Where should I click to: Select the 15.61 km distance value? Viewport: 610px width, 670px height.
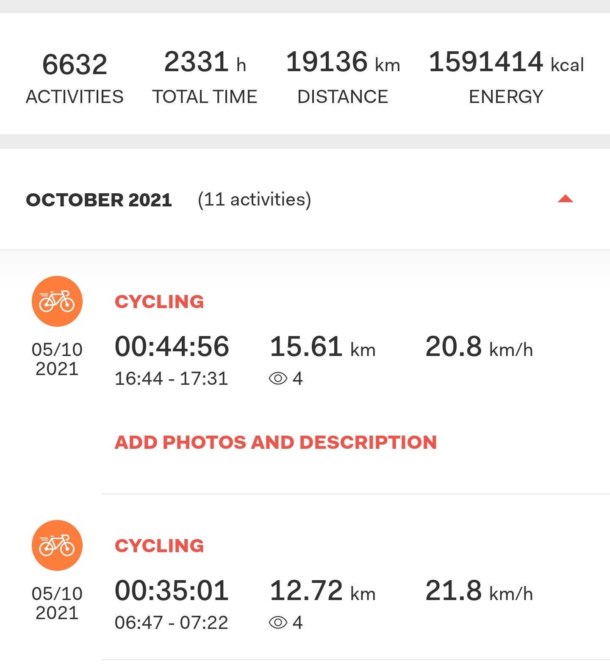(323, 347)
